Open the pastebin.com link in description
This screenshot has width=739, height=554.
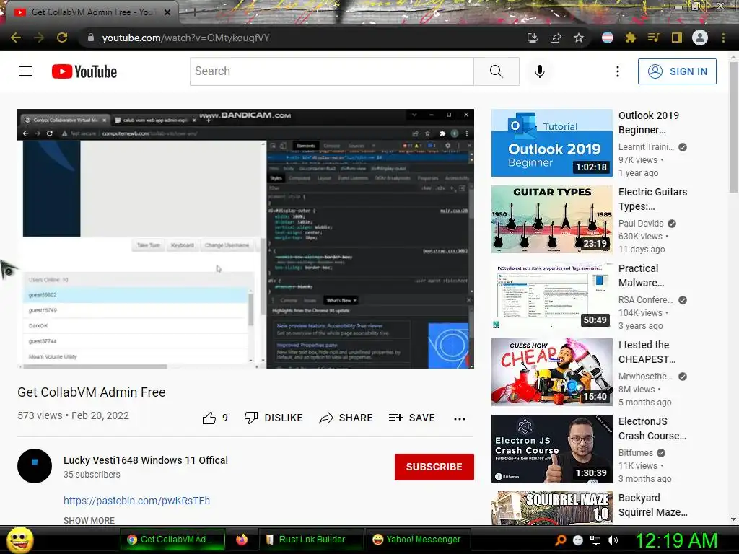click(136, 501)
